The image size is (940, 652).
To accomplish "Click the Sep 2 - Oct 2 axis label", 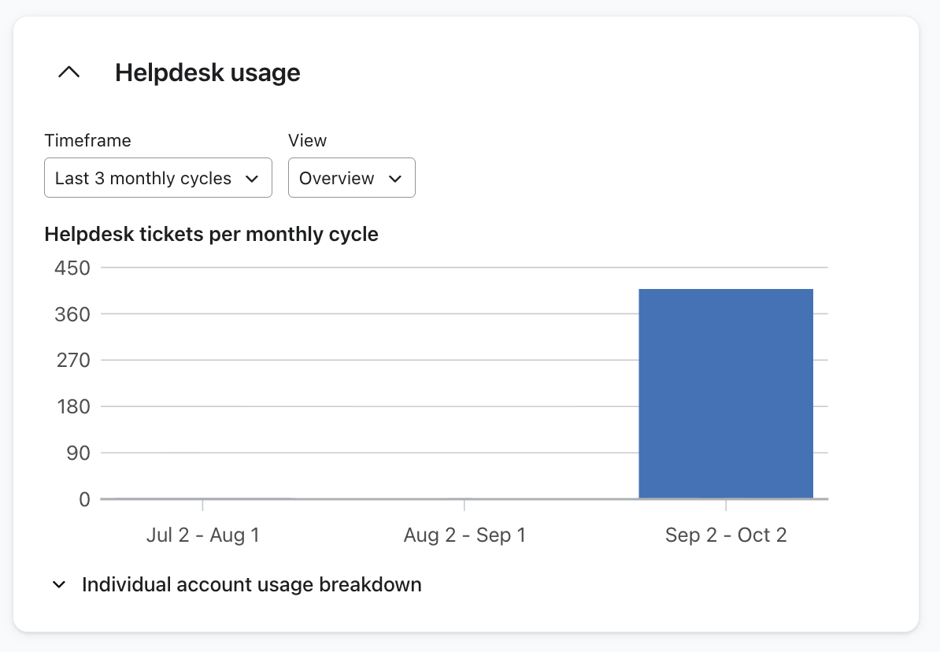I will coord(726,535).
